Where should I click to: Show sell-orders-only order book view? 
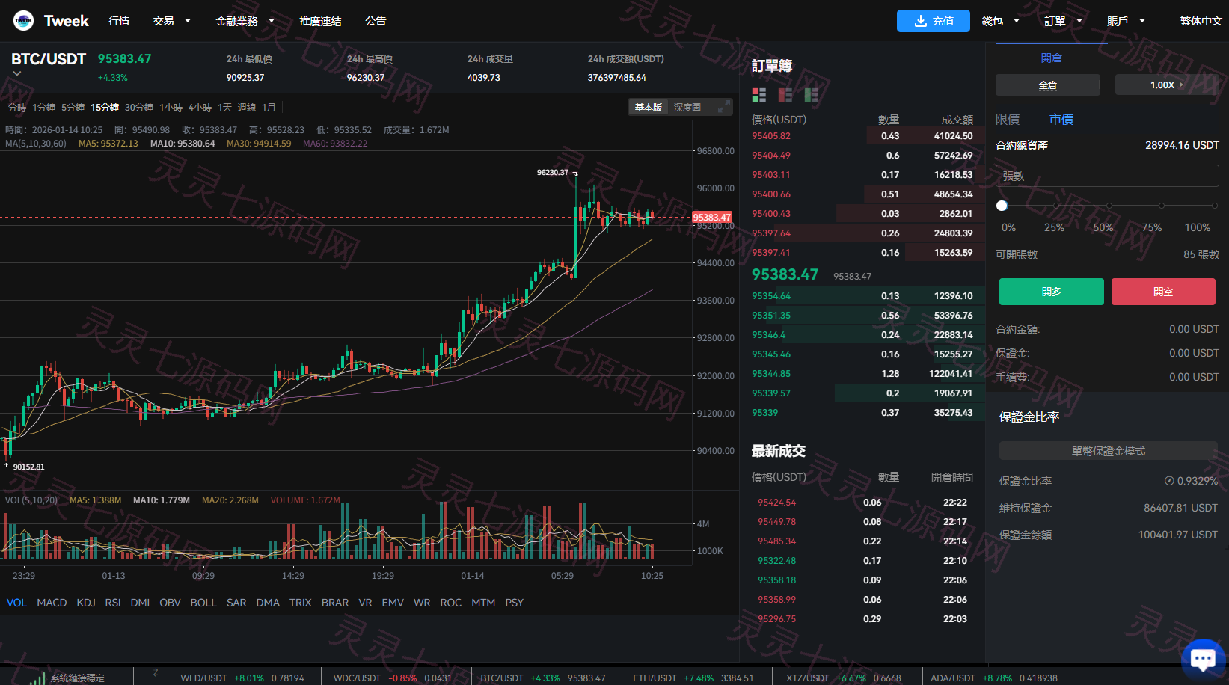click(x=785, y=95)
